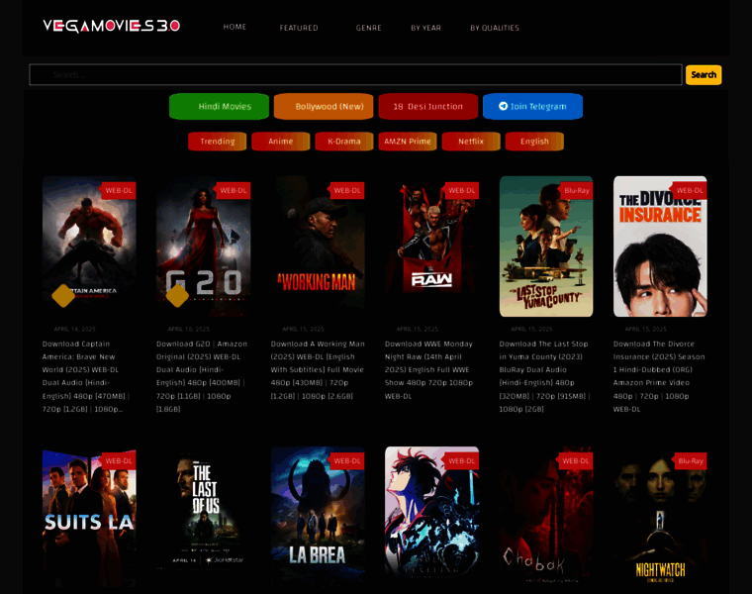
Task: Open Download Captain America: Brave New World link
Action: [x=85, y=376]
